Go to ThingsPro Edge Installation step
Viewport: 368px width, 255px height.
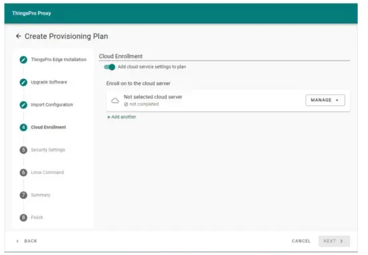[x=59, y=60]
